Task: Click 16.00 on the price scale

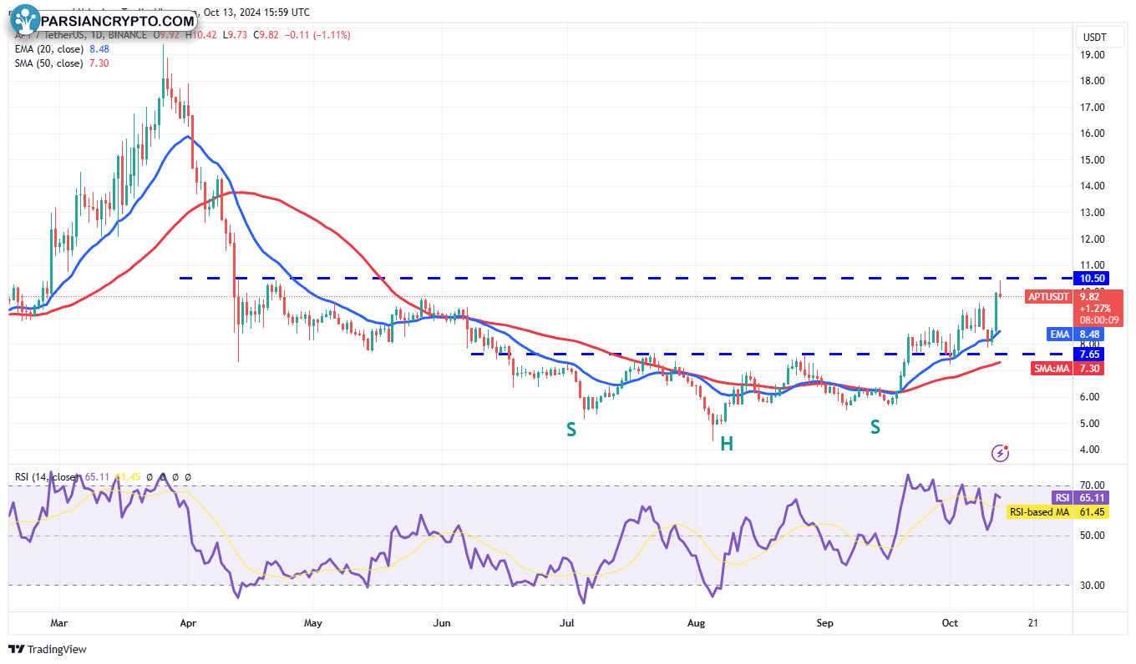Action: pos(1093,133)
